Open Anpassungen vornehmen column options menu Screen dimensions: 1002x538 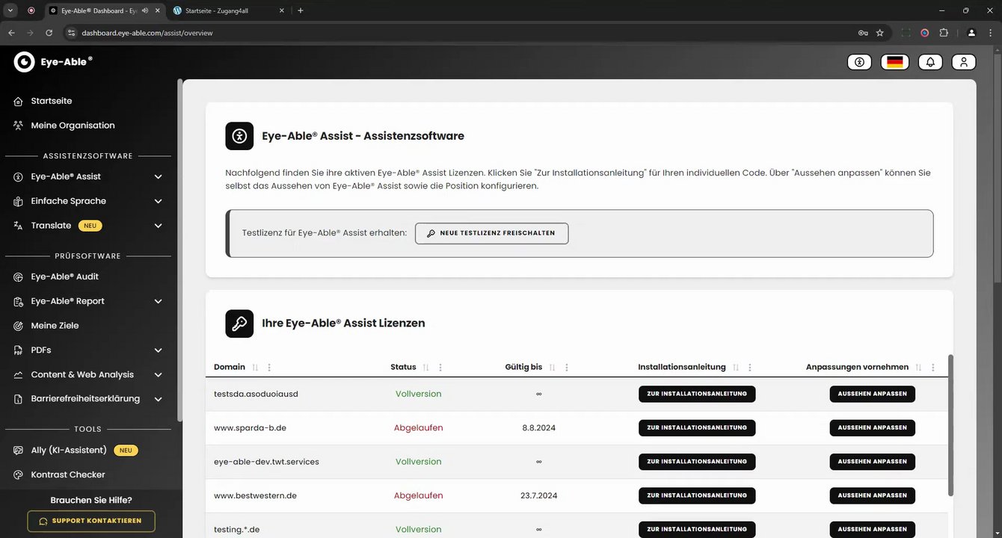point(933,368)
